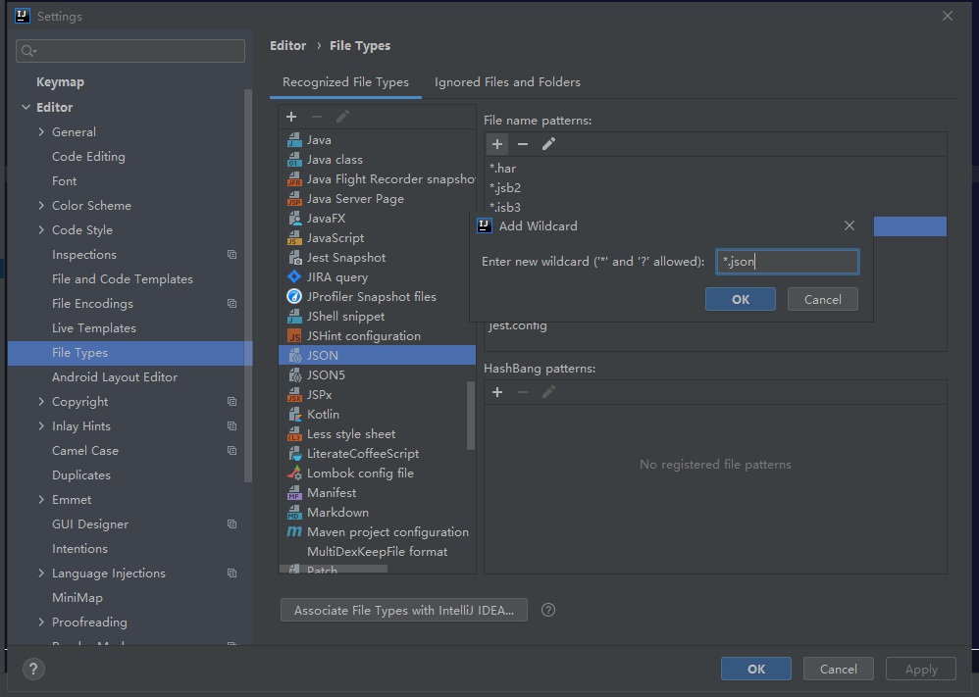Expand the Language Injections node

click(x=41, y=573)
